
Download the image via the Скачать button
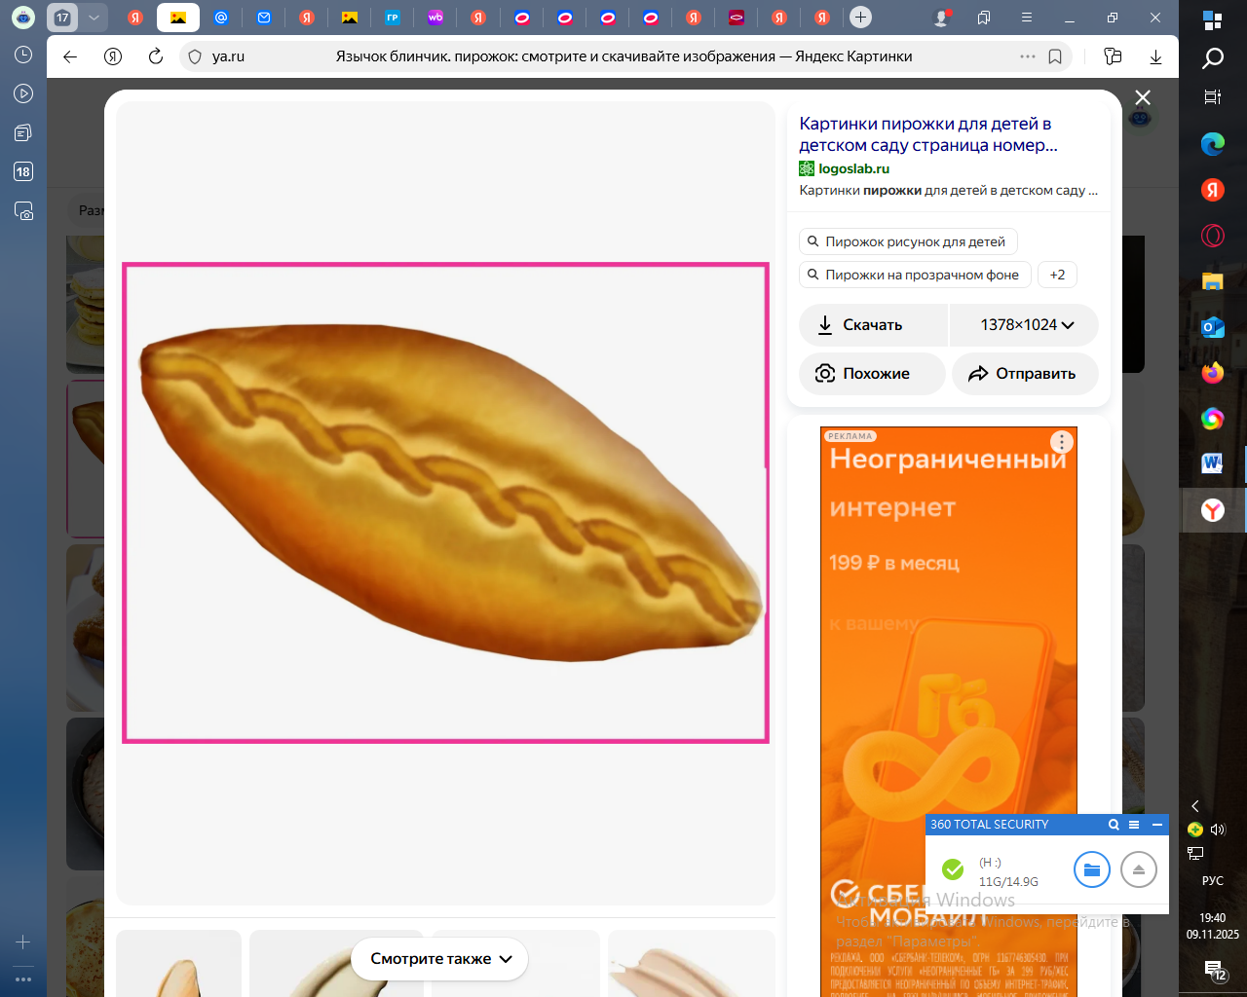coord(873,325)
